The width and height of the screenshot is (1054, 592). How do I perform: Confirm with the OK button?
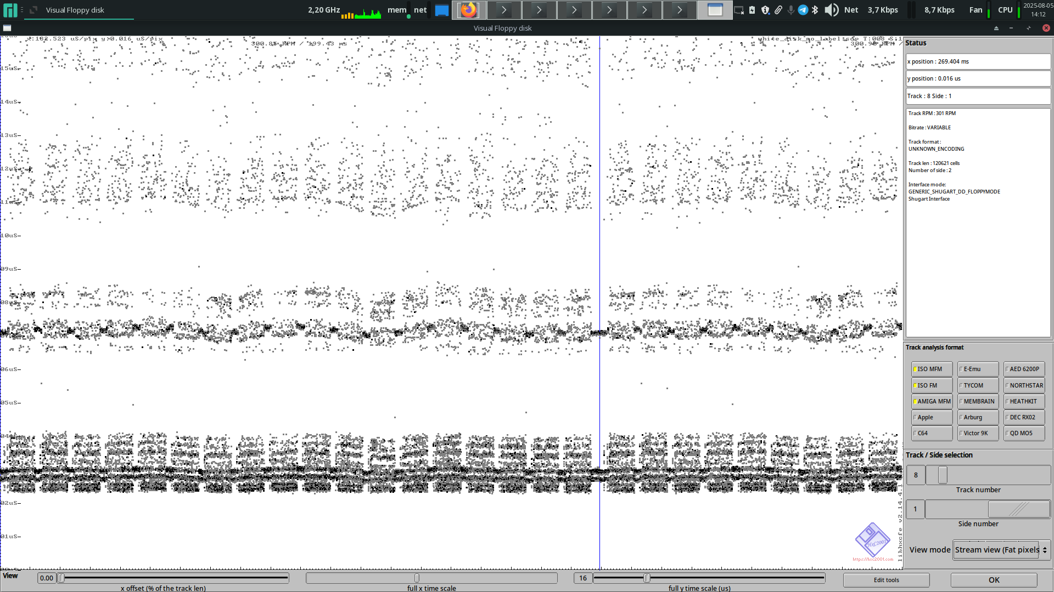(994, 580)
